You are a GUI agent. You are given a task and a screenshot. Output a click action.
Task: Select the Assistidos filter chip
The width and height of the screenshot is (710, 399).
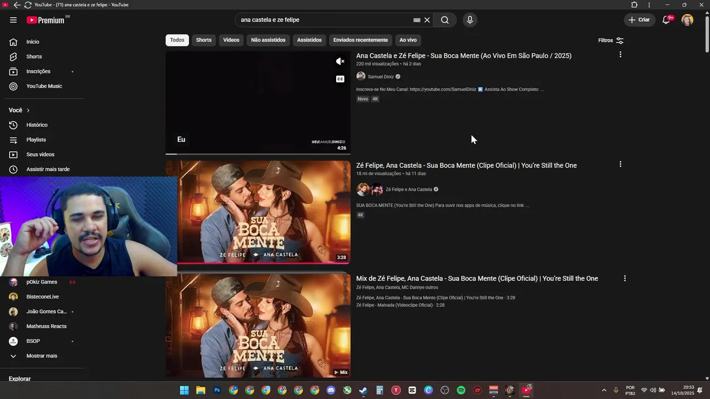[x=310, y=40]
